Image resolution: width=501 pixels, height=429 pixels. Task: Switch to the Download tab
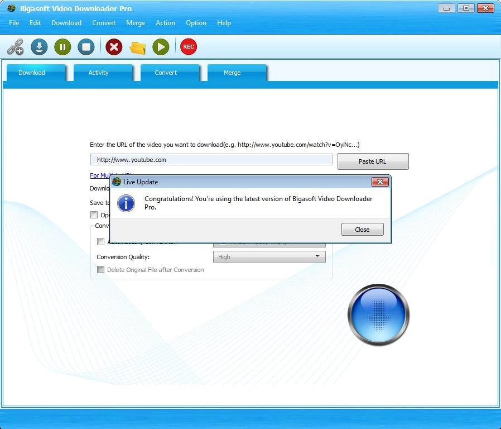coord(36,73)
